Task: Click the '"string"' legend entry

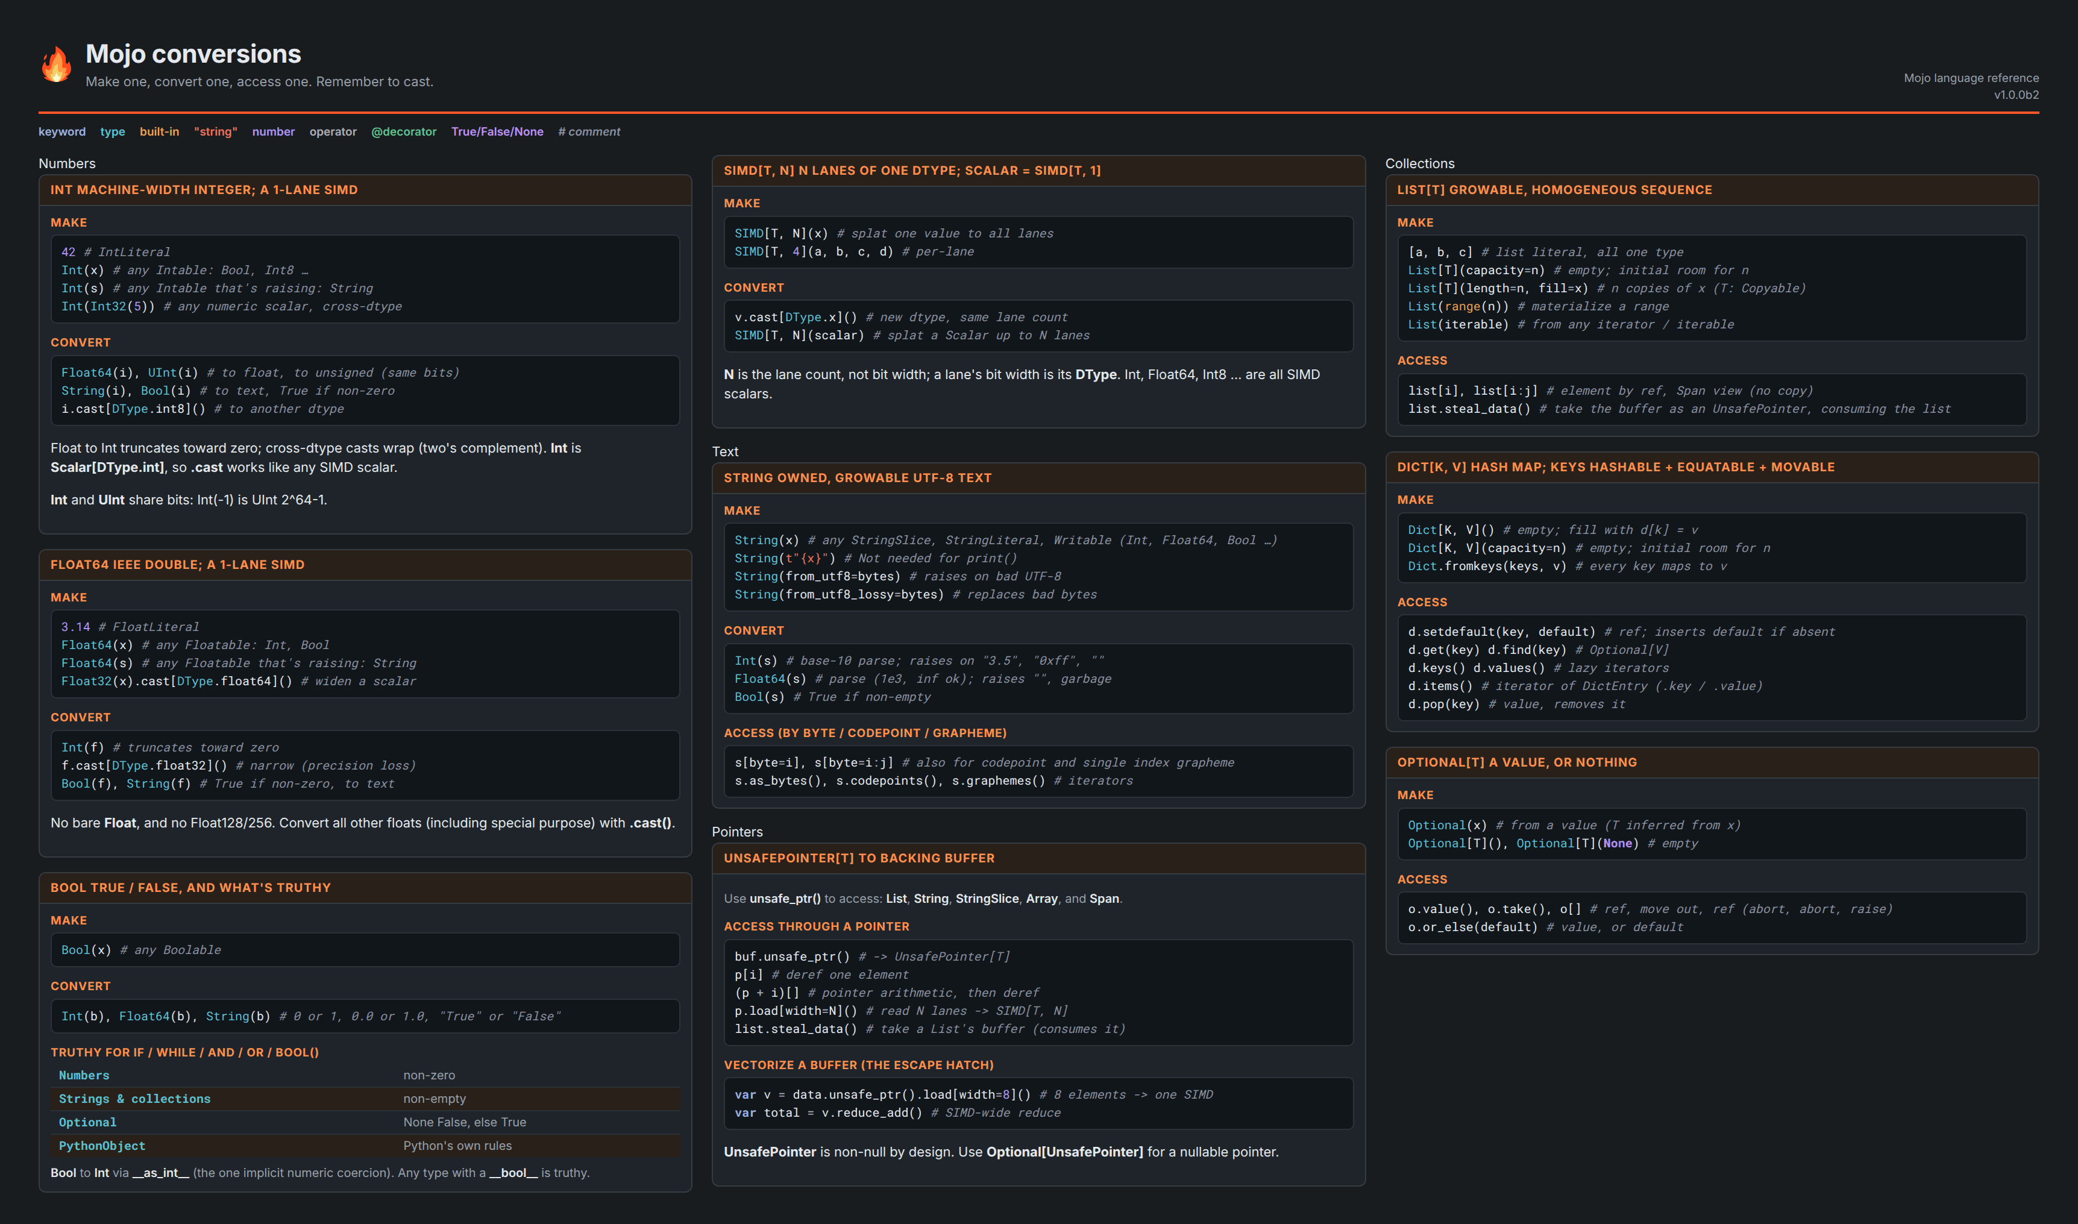Action: [215, 131]
